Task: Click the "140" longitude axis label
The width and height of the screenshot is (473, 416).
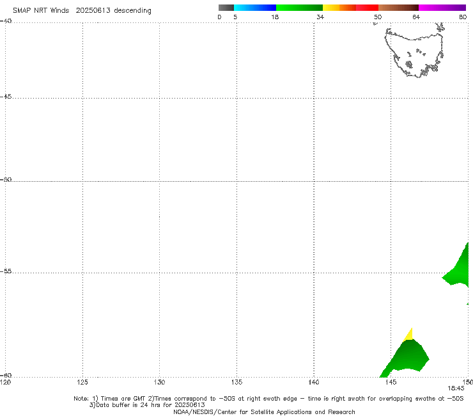Action: pyautogui.click(x=314, y=383)
